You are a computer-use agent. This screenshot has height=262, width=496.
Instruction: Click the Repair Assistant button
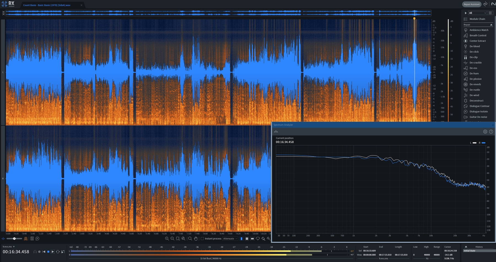coord(471,4)
